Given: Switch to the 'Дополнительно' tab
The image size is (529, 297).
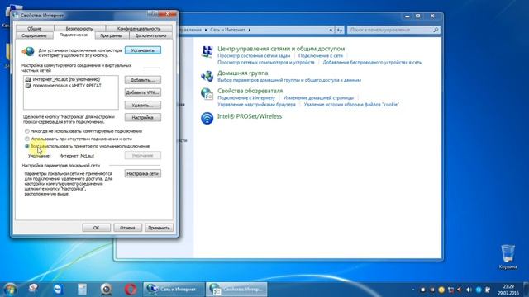Looking at the screenshot, I should pyautogui.click(x=150, y=35).
